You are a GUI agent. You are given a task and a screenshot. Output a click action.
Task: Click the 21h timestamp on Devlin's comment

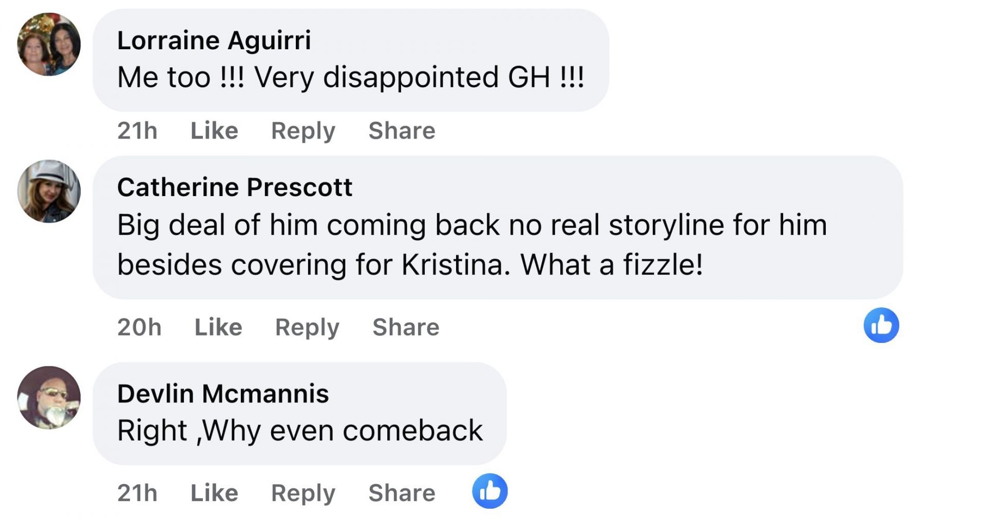point(137,493)
